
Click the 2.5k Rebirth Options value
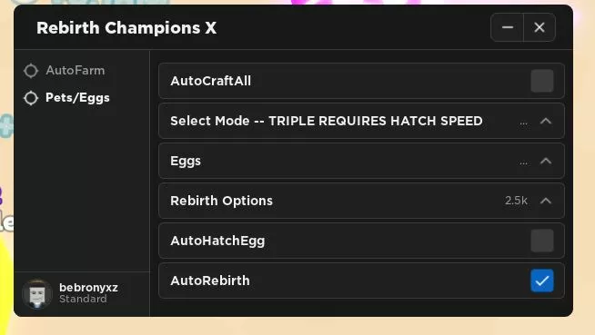[516, 201]
